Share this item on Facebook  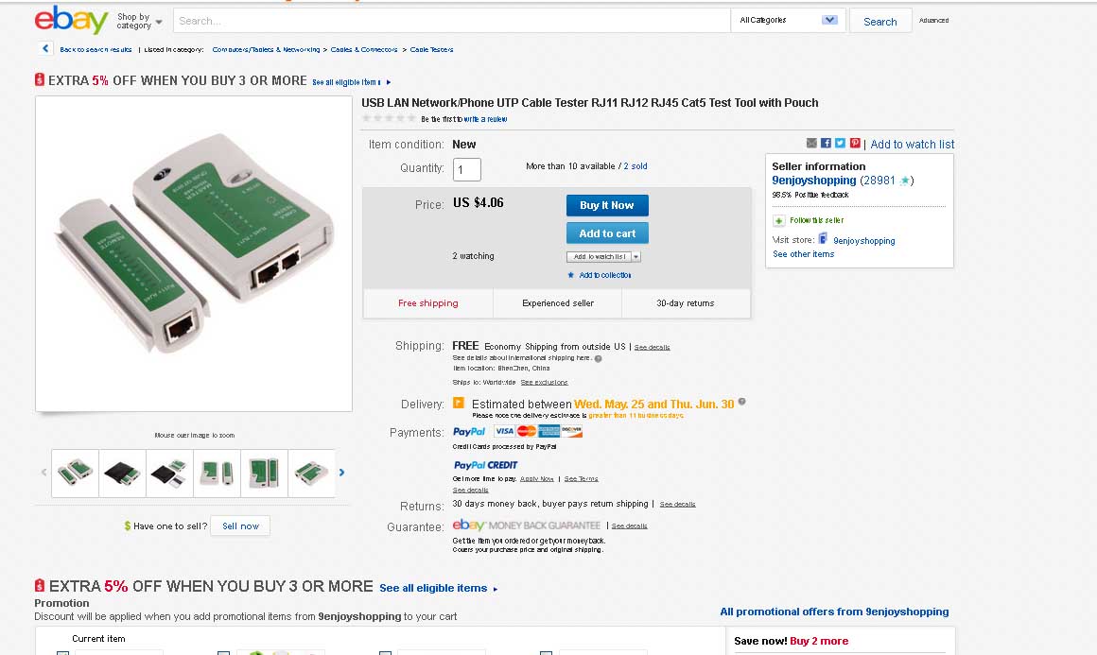tap(826, 143)
